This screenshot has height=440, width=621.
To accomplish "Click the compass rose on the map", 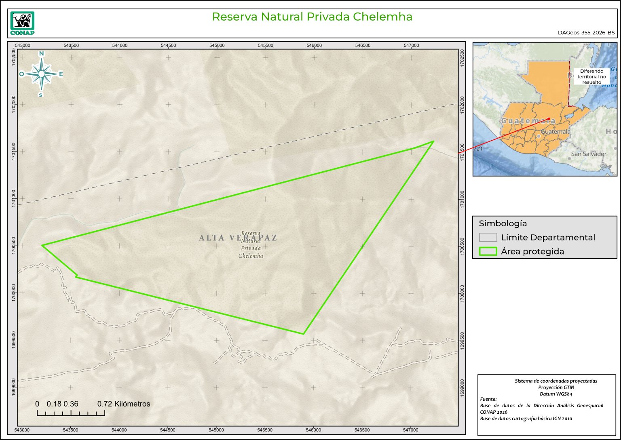I will tap(41, 74).
